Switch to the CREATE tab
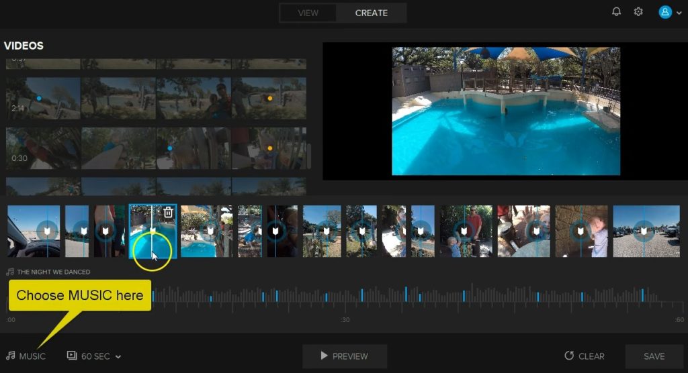This screenshot has height=373, width=688. (371, 13)
